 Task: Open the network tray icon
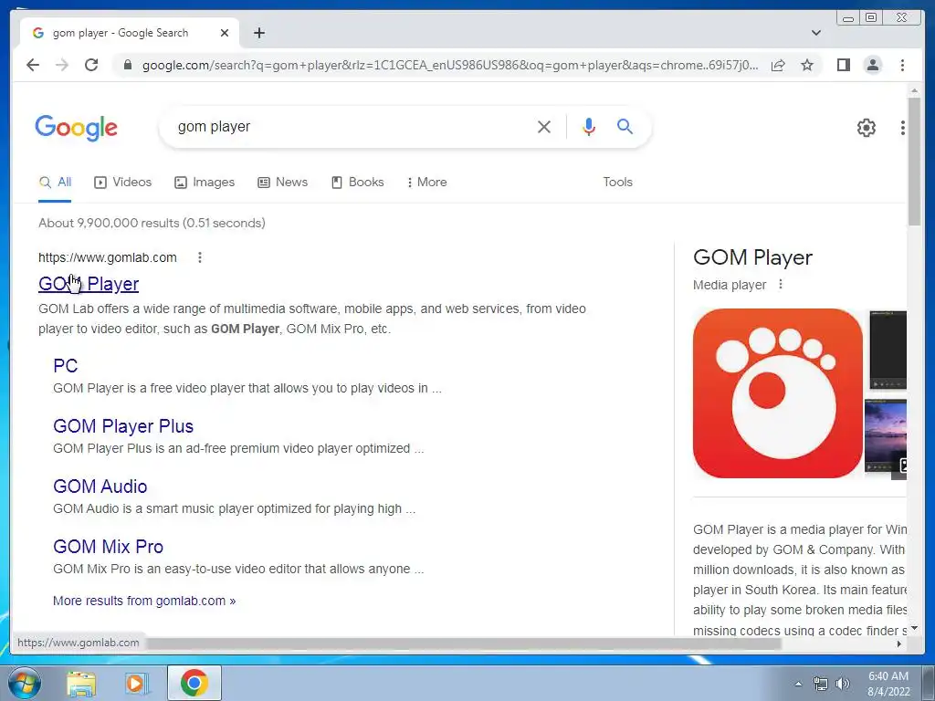click(821, 684)
